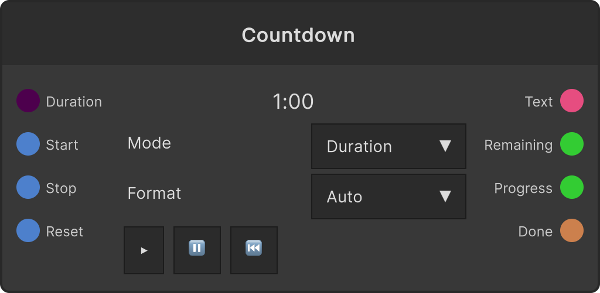Open the Mode dropdown showing Duration
600x293 pixels.
tap(388, 146)
